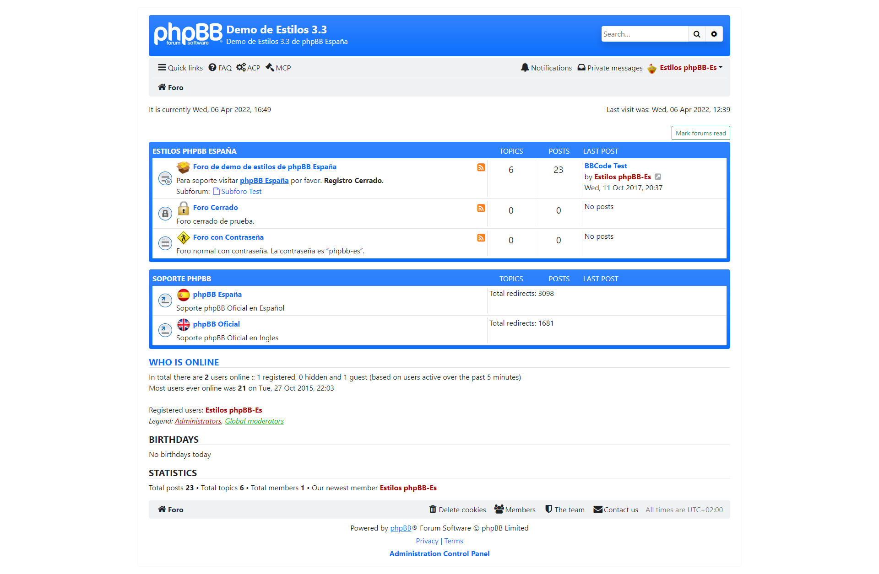Open Private messages inbox
This screenshot has height=574, width=879.
click(610, 68)
